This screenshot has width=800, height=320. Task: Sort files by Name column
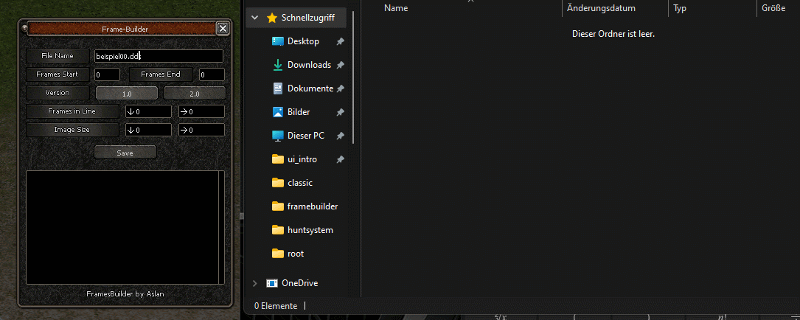[x=396, y=8]
